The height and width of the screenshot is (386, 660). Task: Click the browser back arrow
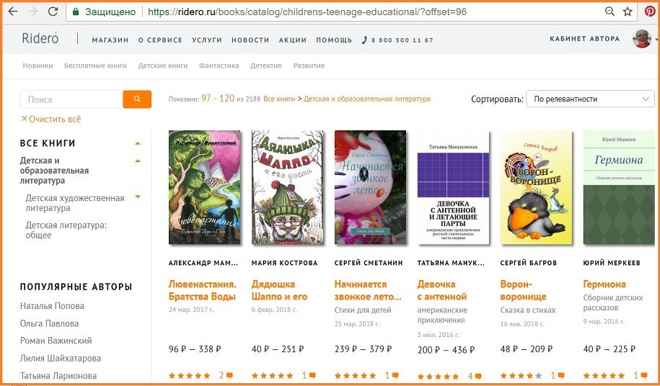(x=13, y=12)
